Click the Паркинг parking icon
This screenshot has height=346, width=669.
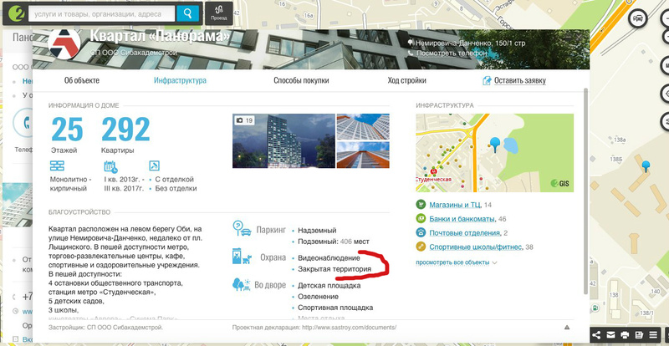[242, 229]
